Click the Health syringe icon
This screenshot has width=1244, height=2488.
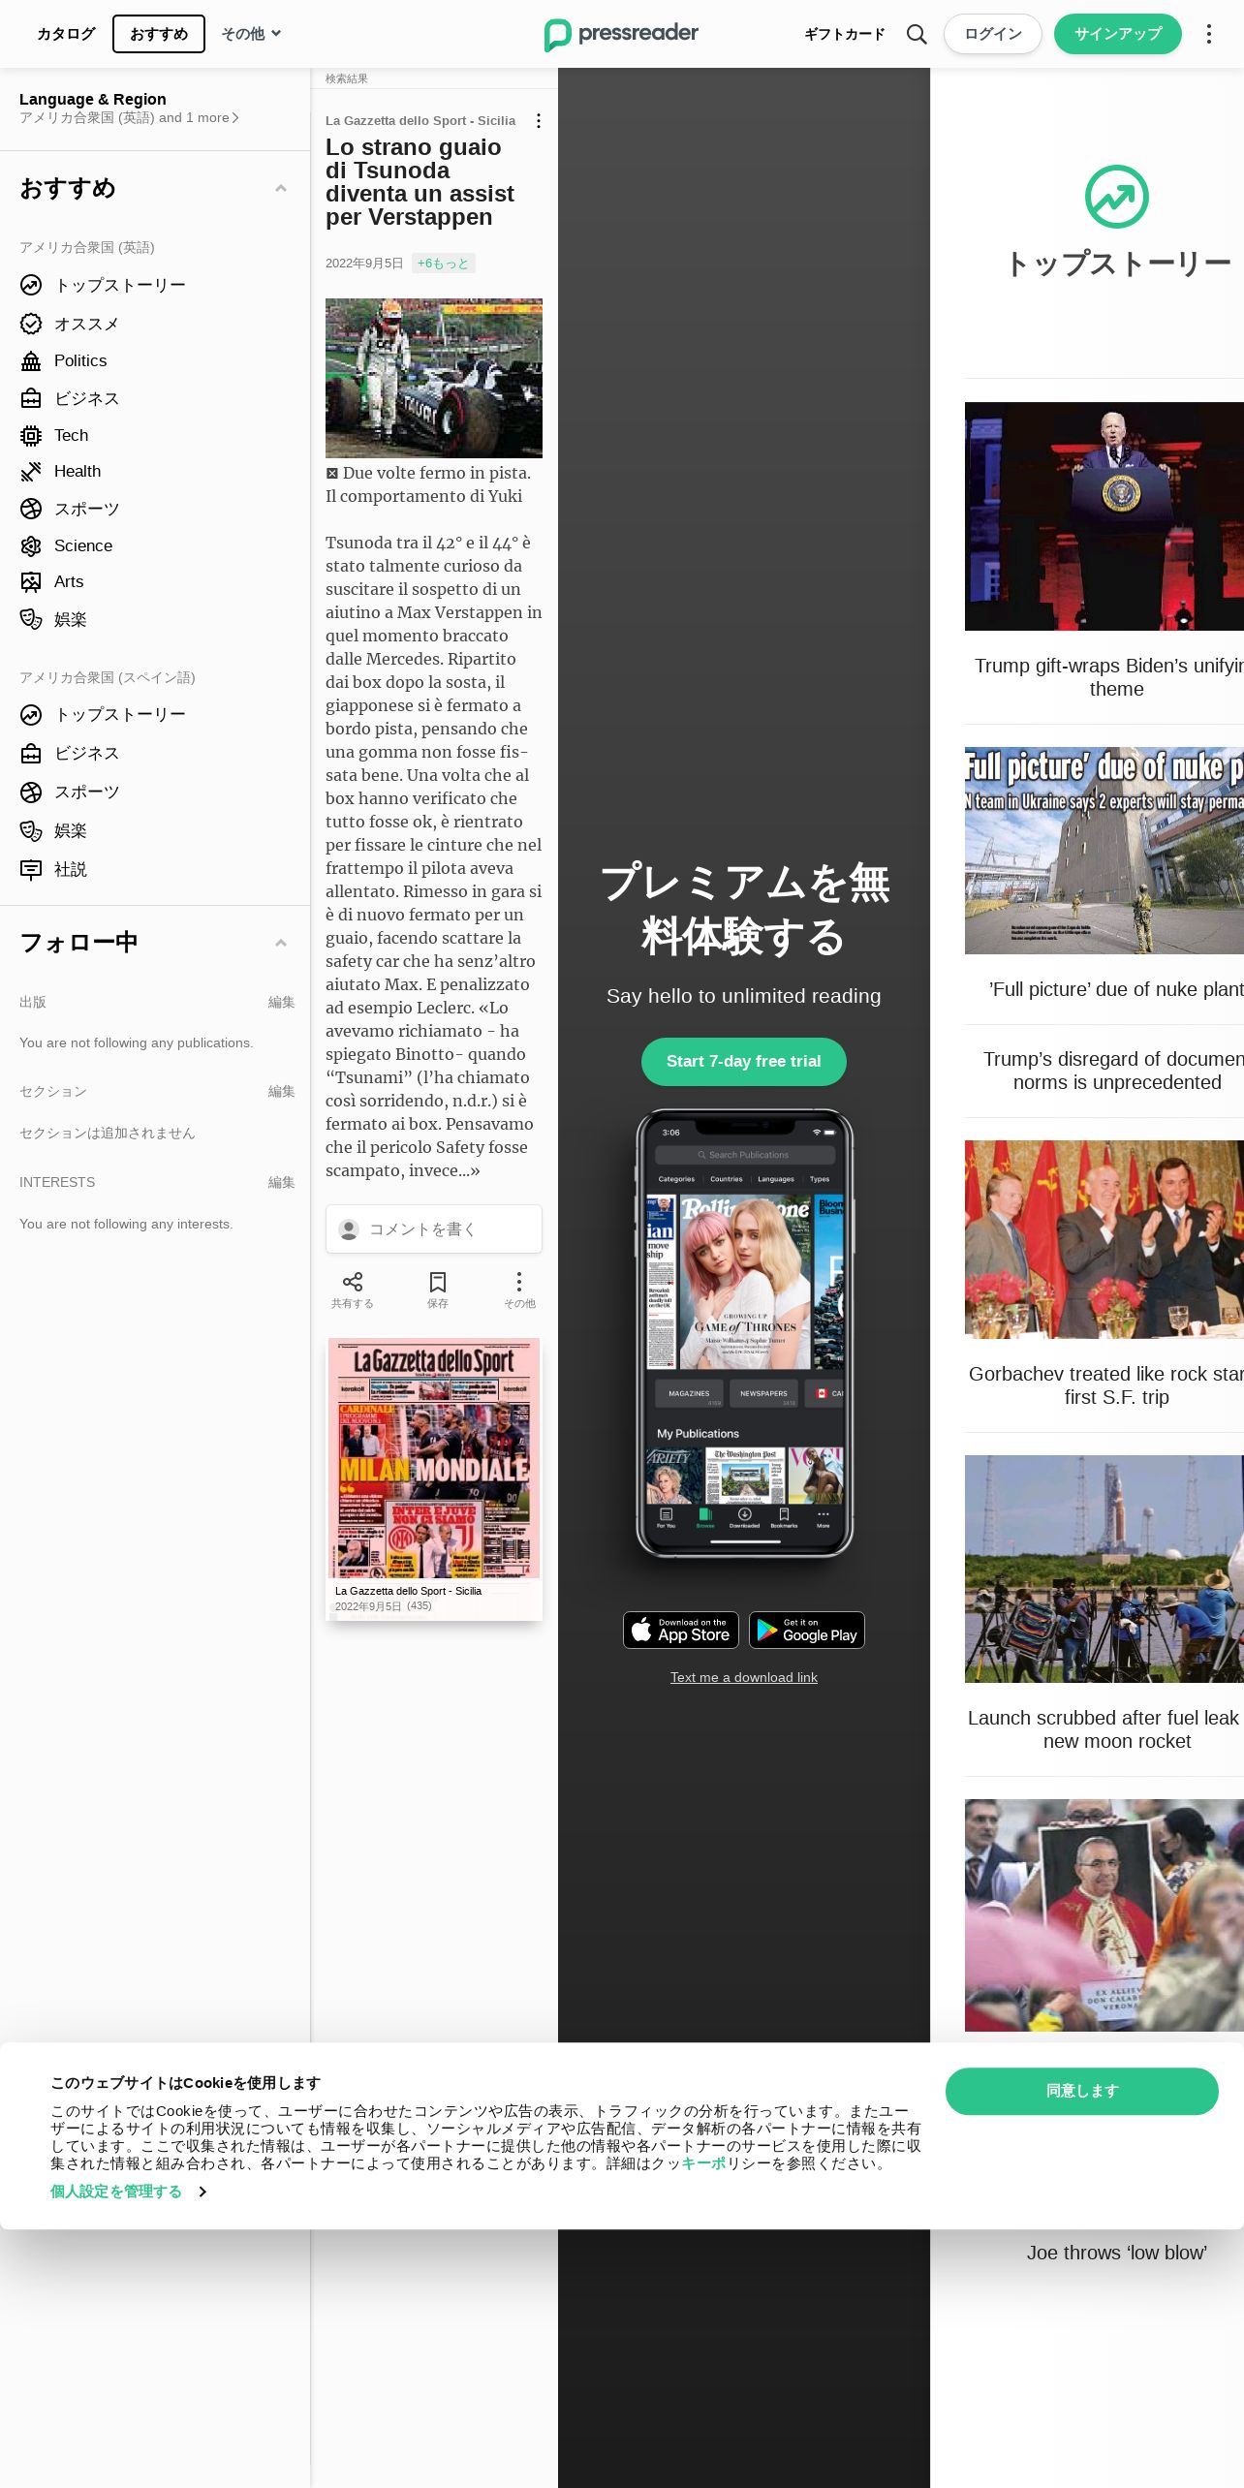(x=31, y=471)
